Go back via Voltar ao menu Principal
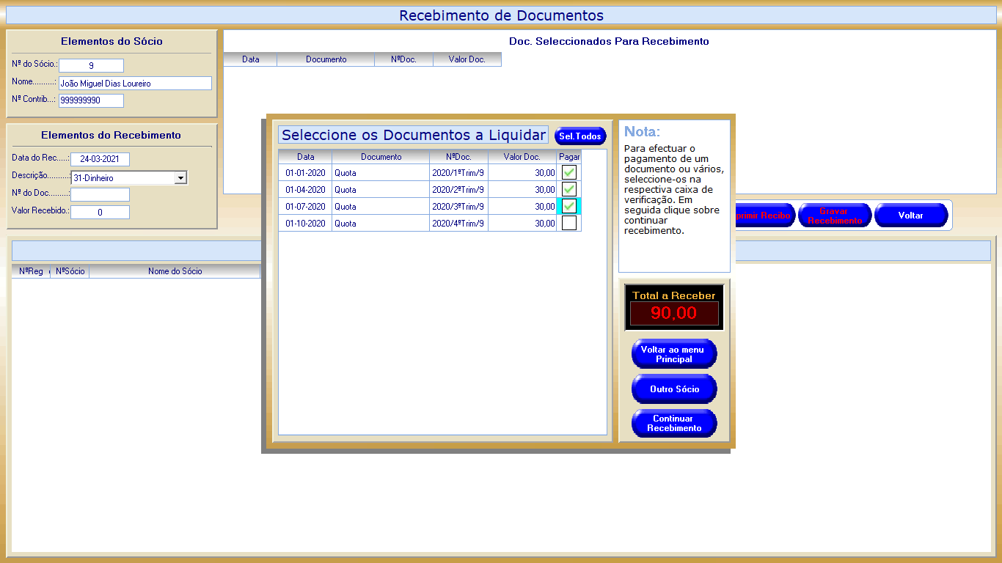The height and width of the screenshot is (563, 1002). 674,355
